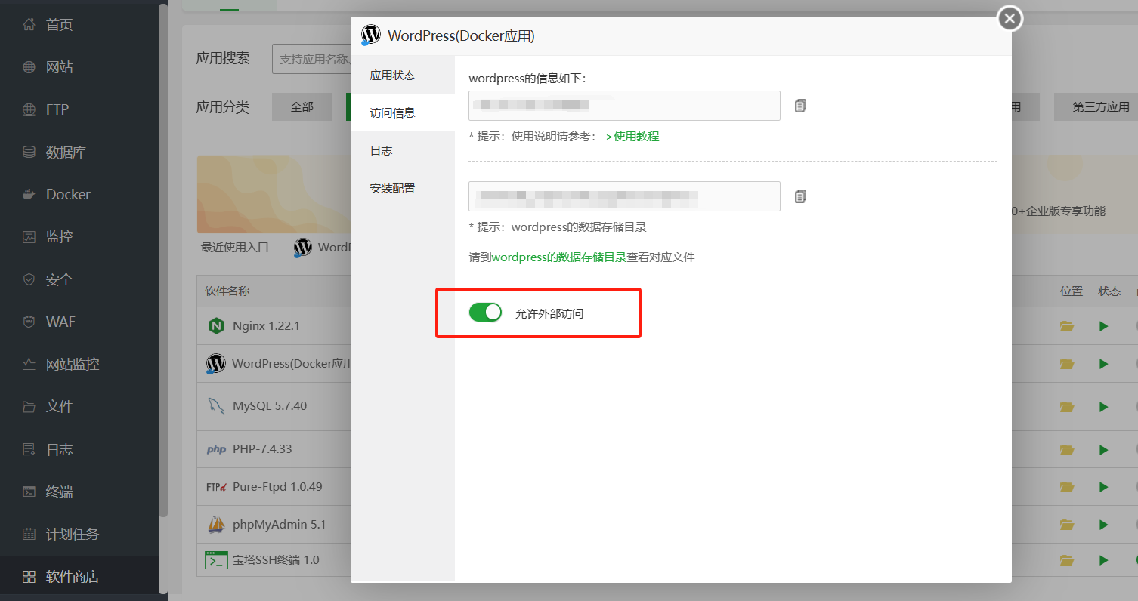Click the PHP-7.4.33 icon
This screenshot has width=1138, height=601.
click(216, 449)
